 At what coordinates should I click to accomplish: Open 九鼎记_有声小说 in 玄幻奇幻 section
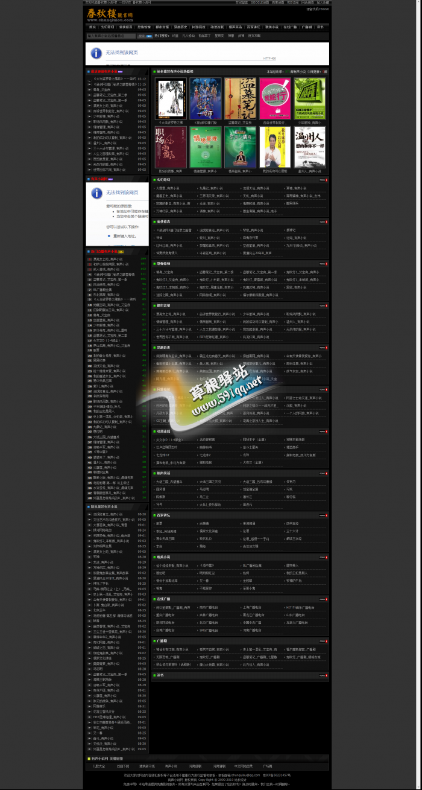pos(212,188)
